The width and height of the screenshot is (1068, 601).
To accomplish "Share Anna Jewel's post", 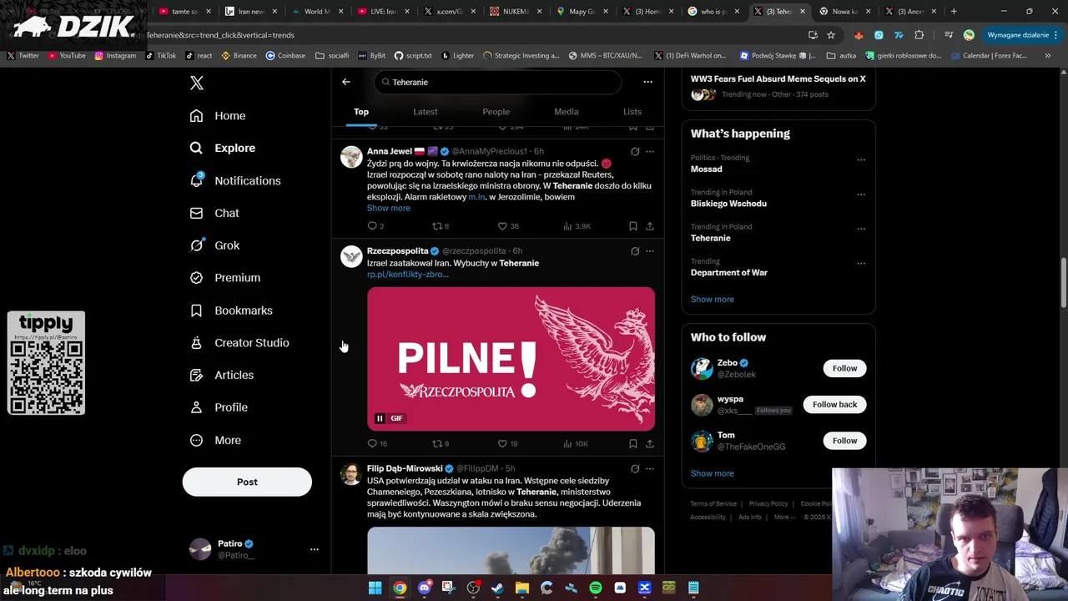I will [x=650, y=226].
